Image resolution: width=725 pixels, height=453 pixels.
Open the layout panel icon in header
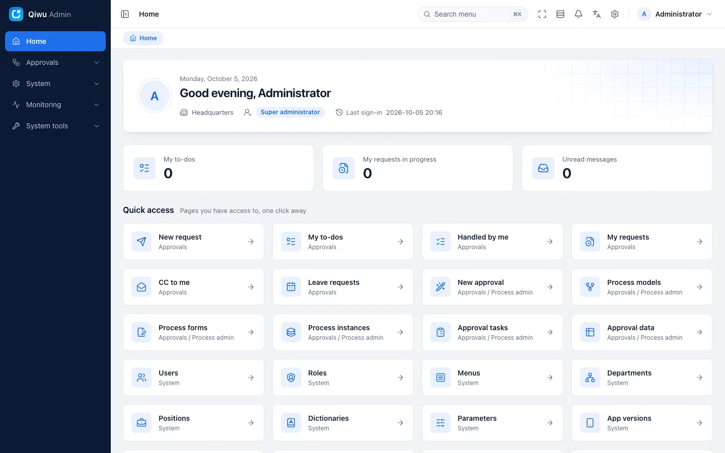(x=560, y=14)
